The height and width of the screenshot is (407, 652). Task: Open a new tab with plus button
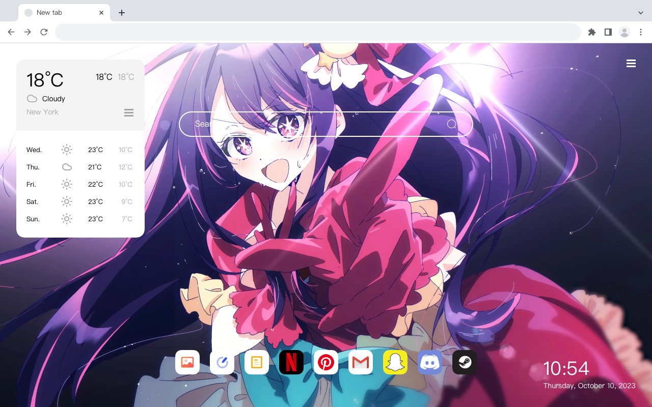pos(121,13)
